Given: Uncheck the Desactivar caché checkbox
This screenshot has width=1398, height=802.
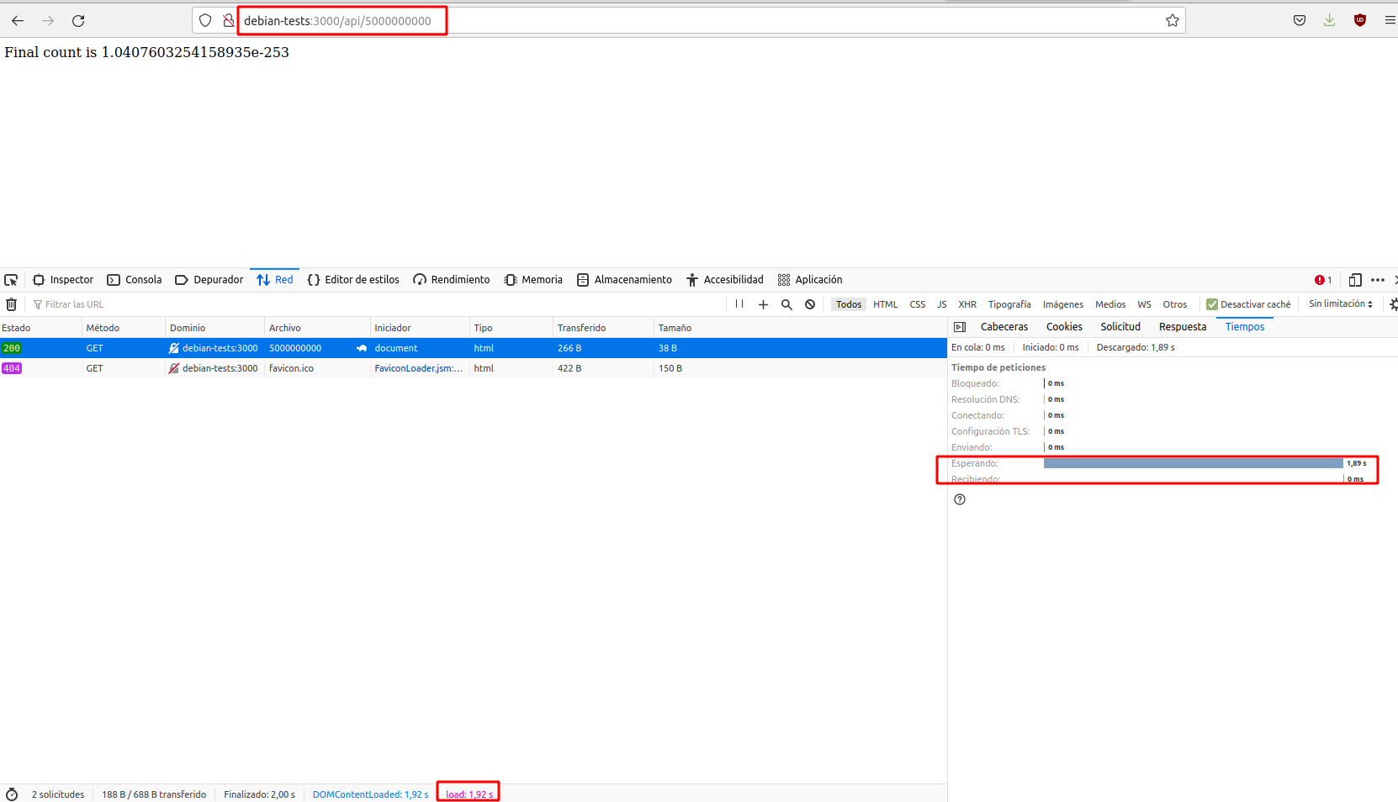Looking at the screenshot, I should 1212,304.
